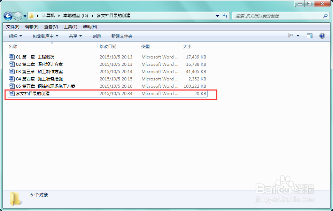The image size is (333, 211).
Task: Open the 工具(T) menu
Action: [x=70, y=27]
